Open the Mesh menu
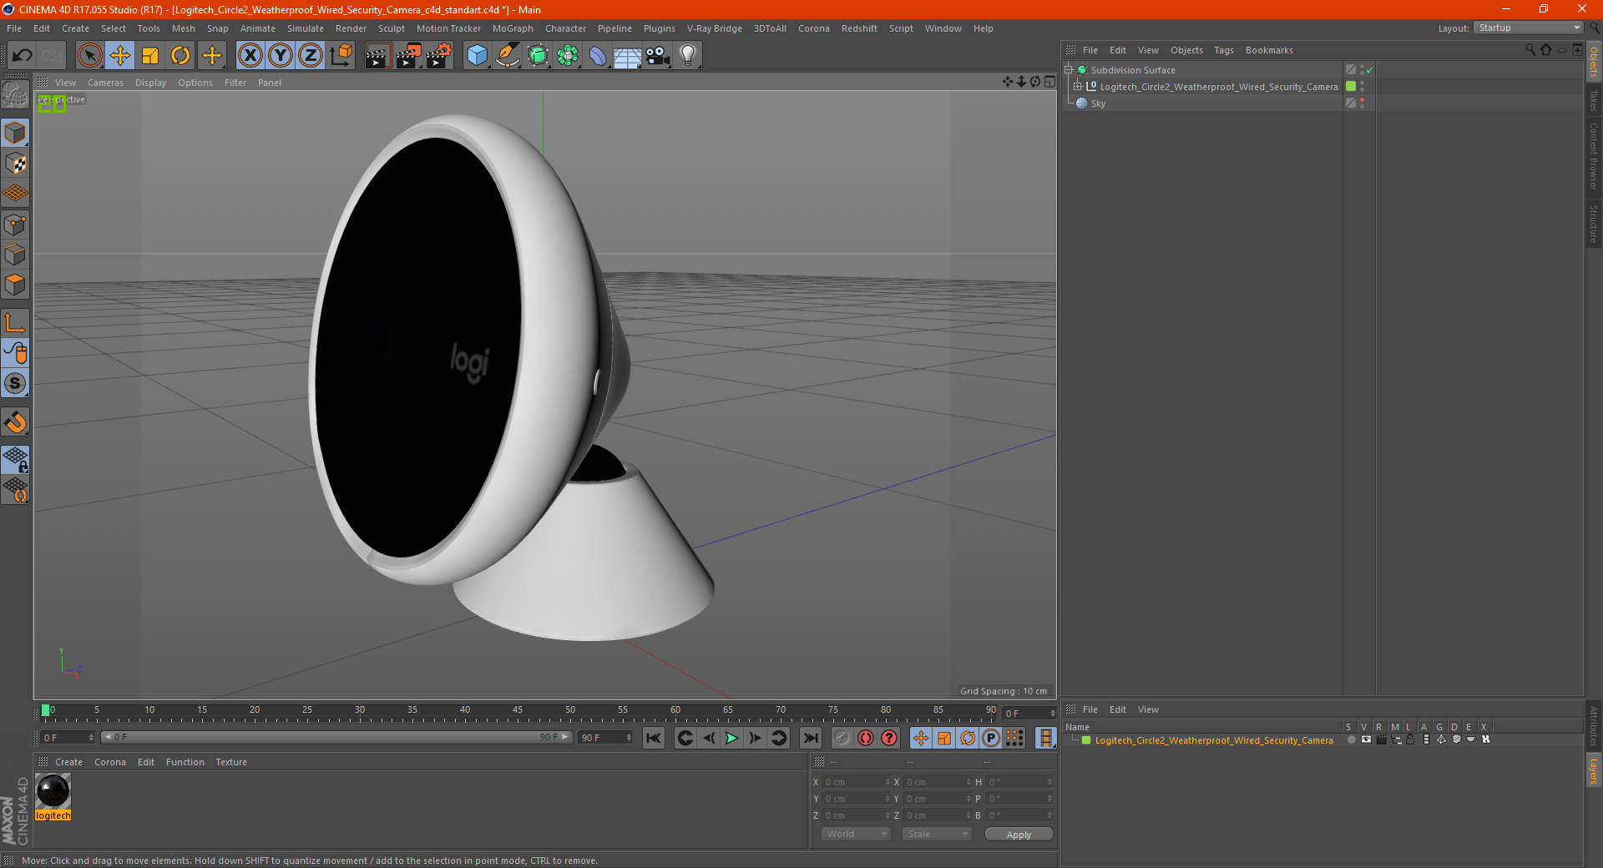The height and width of the screenshot is (868, 1603). click(184, 28)
